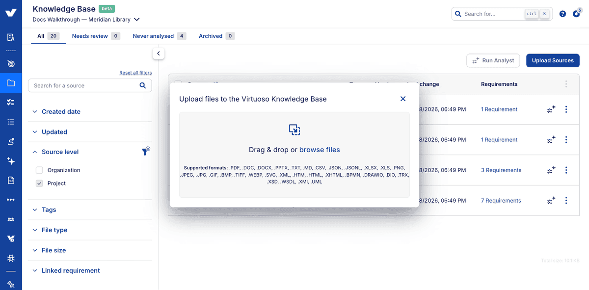Focus the Search for a source field
Viewport: 589px width, 290px height.
coord(90,85)
